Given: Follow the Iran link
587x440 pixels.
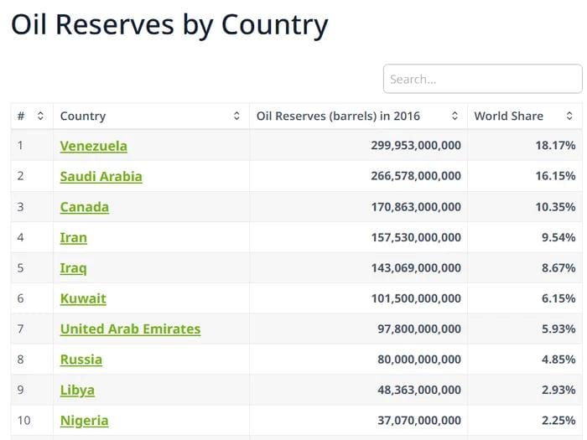Looking at the screenshot, I should pyautogui.click(x=73, y=238).
